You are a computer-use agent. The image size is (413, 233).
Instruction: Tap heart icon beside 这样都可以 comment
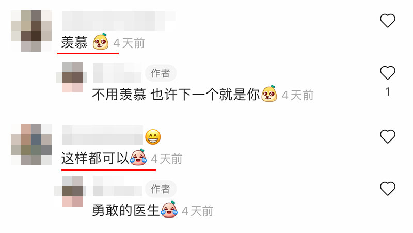388,136
